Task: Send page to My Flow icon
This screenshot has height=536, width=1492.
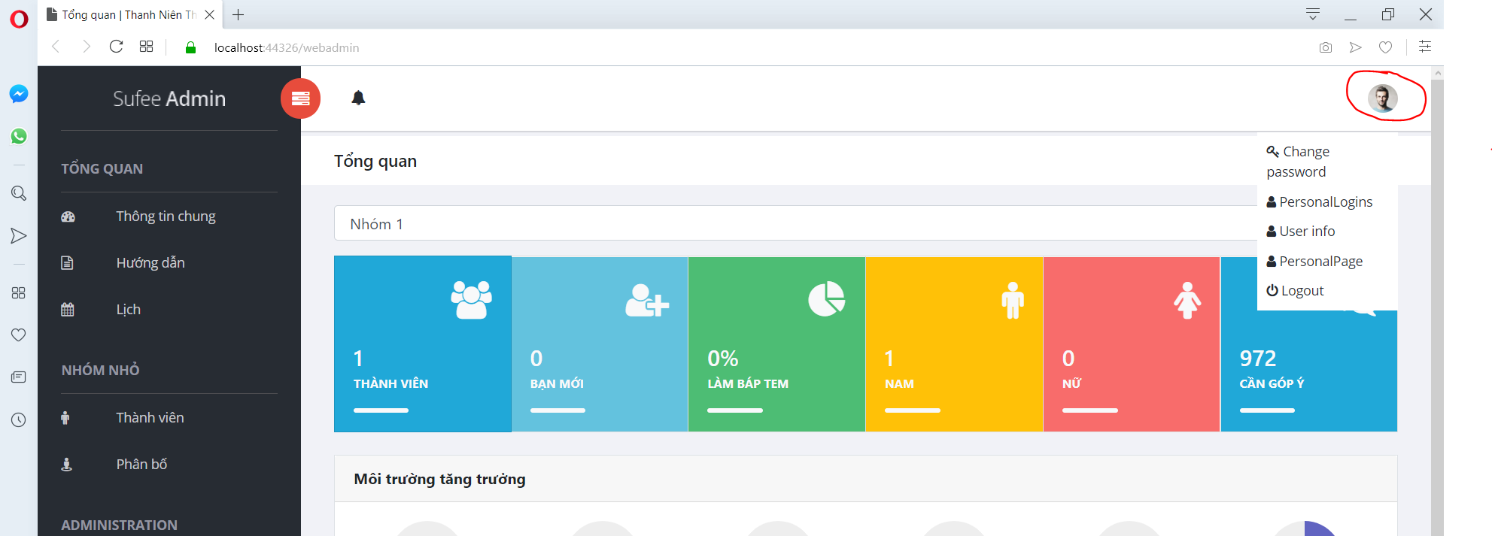Action: (x=1356, y=47)
